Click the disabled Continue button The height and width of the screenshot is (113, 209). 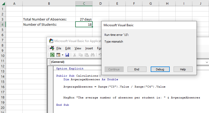[x=114, y=69]
